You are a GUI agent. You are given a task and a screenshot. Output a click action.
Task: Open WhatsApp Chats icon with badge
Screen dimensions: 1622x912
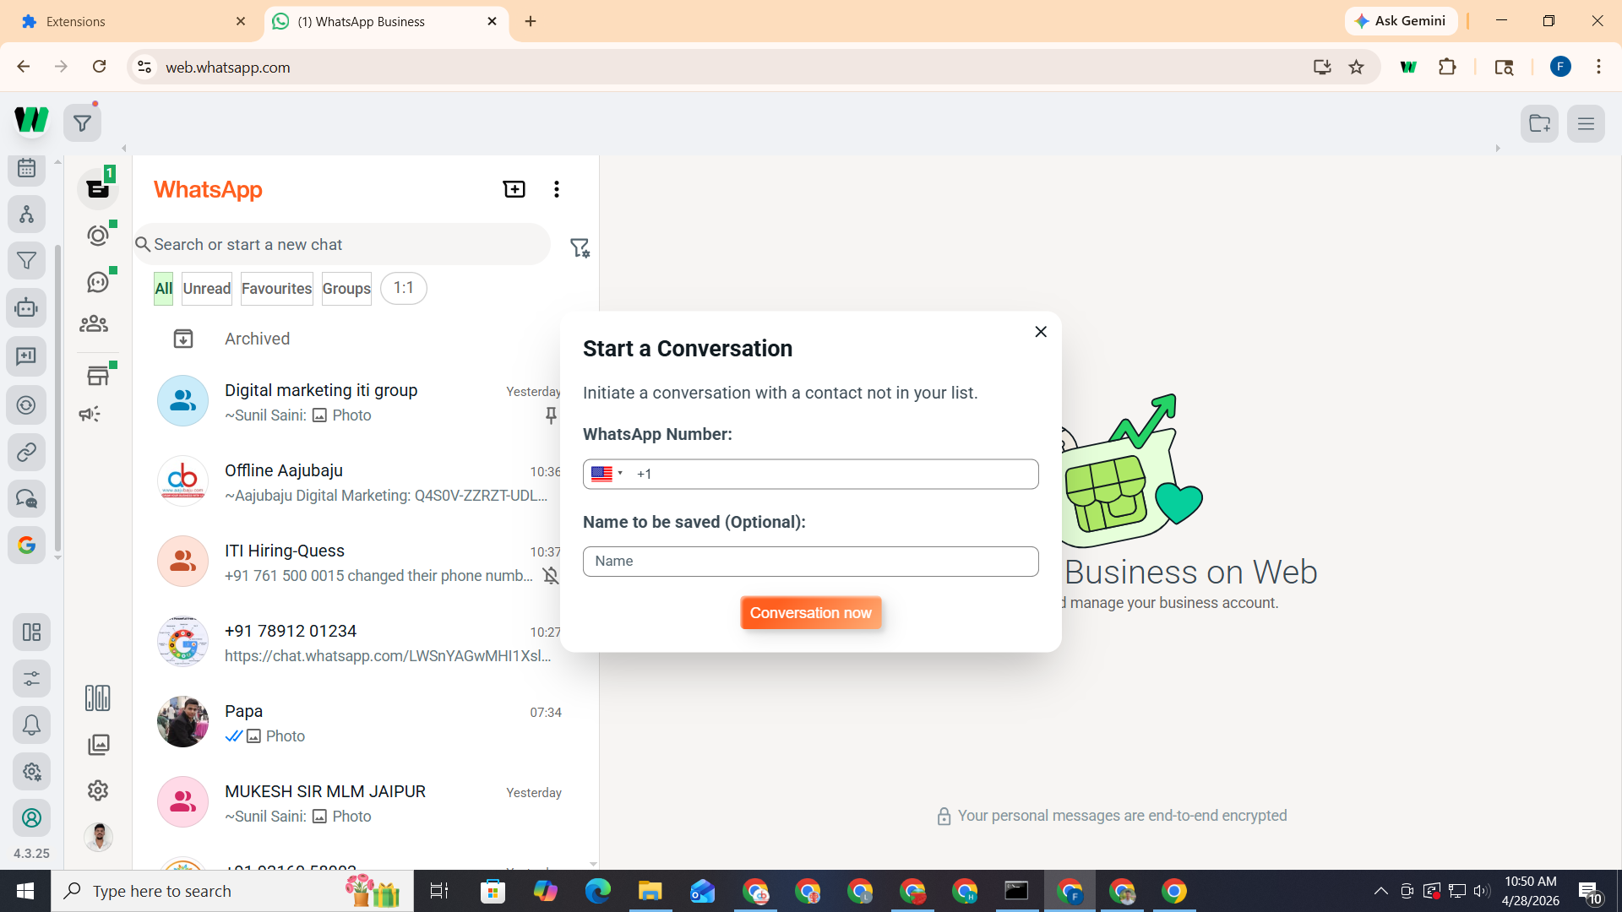98,187
